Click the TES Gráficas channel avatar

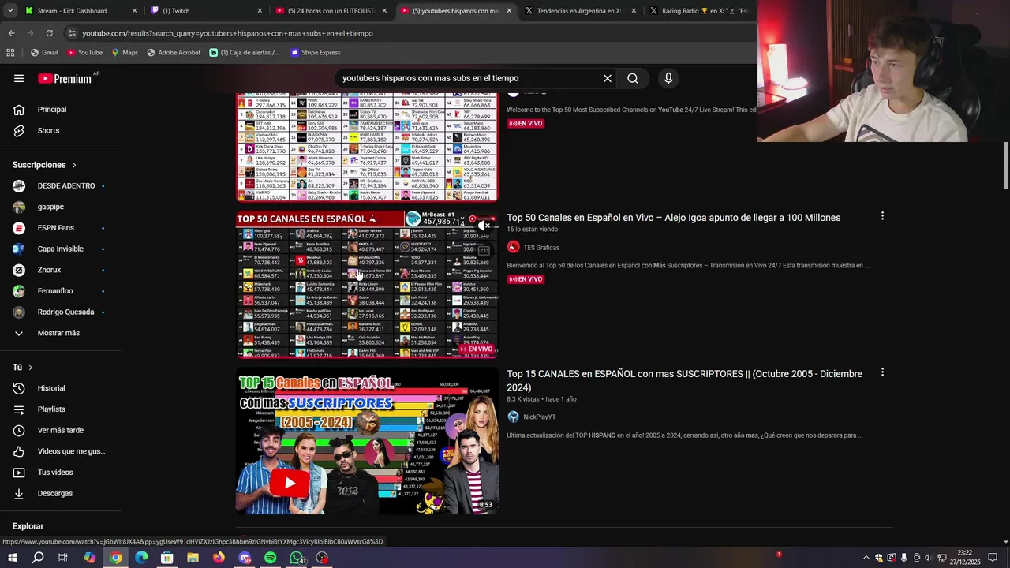pos(513,247)
